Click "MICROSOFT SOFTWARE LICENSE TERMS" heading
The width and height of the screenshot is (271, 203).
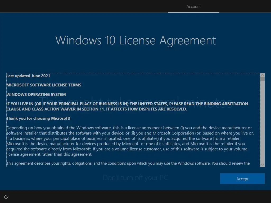(x=44, y=85)
